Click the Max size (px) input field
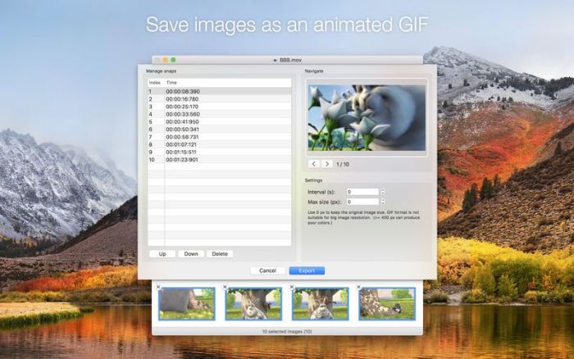The image size is (574, 359). [362, 202]
